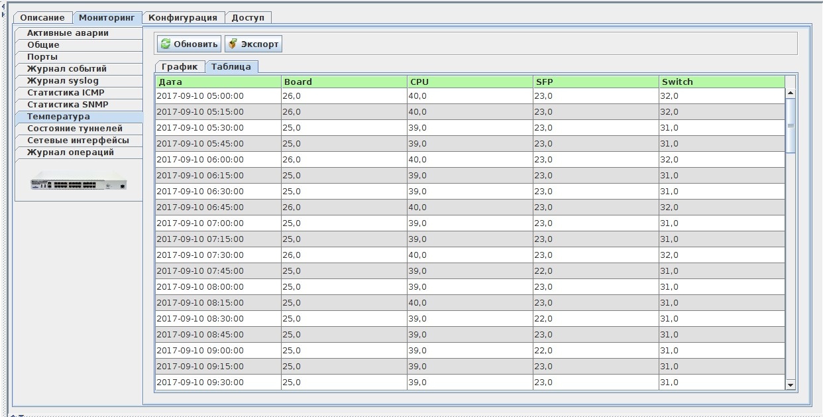The width and height of the screenshot is (823, 417).
Task: Open Состояние туннелей in sidebar
Action: coord(74,129)
